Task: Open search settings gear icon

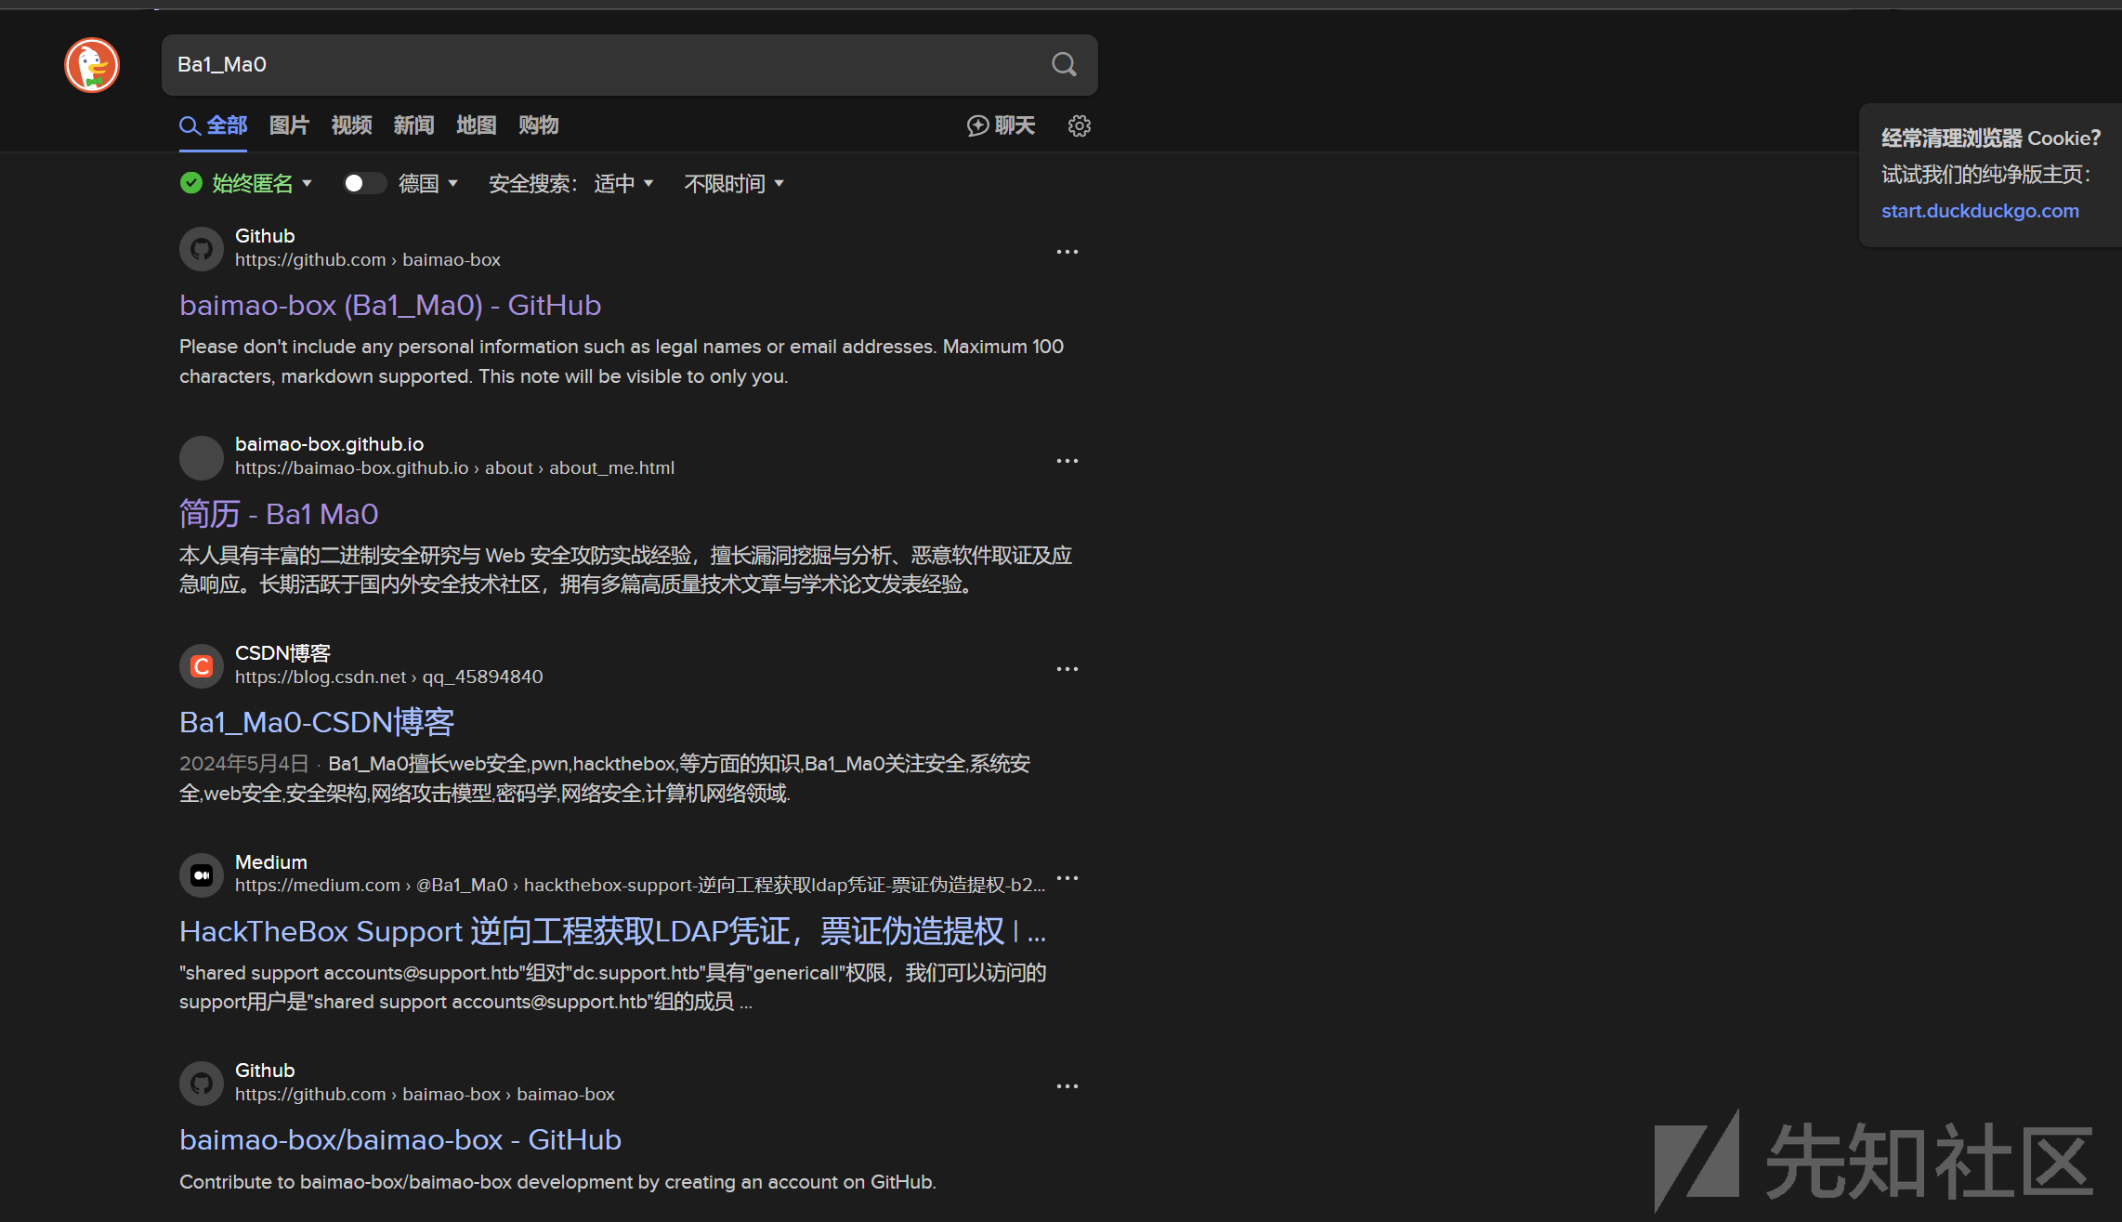Action: [1079, 125]
